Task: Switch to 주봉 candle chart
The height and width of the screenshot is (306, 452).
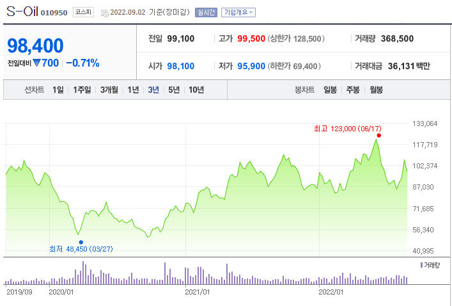Action: point(353,90)
